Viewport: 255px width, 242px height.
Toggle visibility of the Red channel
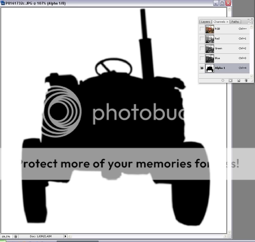(202, 39)
